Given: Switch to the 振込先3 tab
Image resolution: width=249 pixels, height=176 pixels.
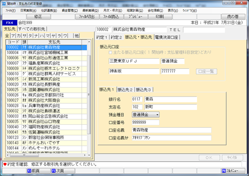Looking at the screenshot, I should tap(143, 90).
